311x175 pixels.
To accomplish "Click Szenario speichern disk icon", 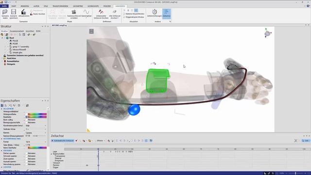I will [14, 12].
